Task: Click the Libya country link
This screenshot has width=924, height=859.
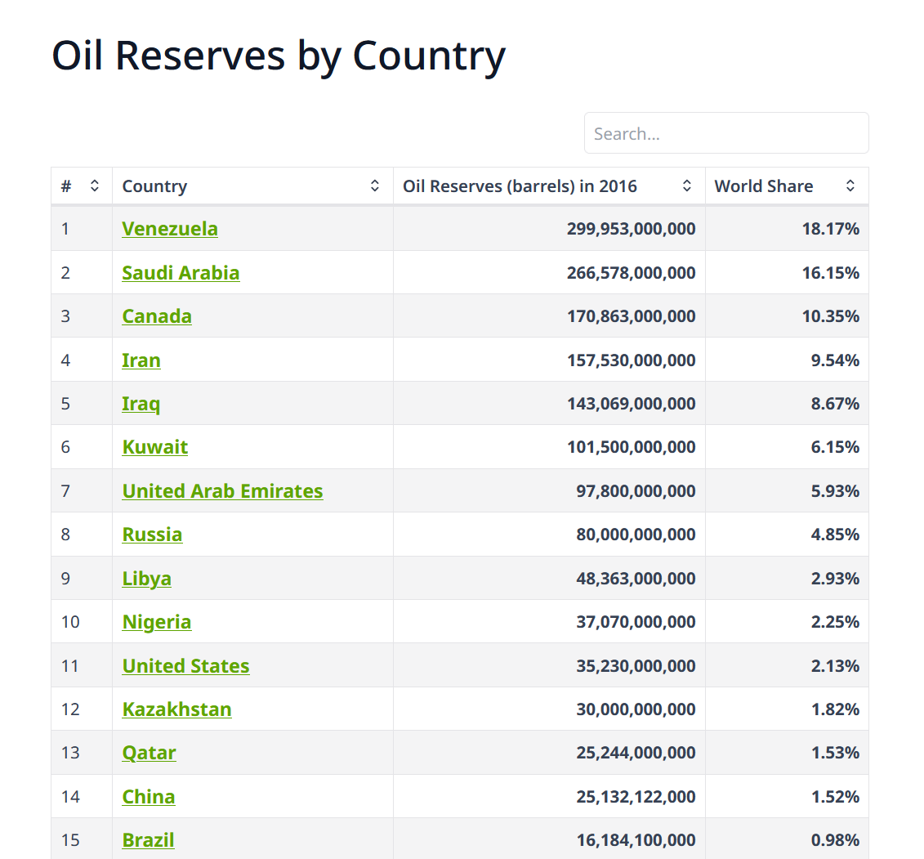Action: [x=147, y=579]
